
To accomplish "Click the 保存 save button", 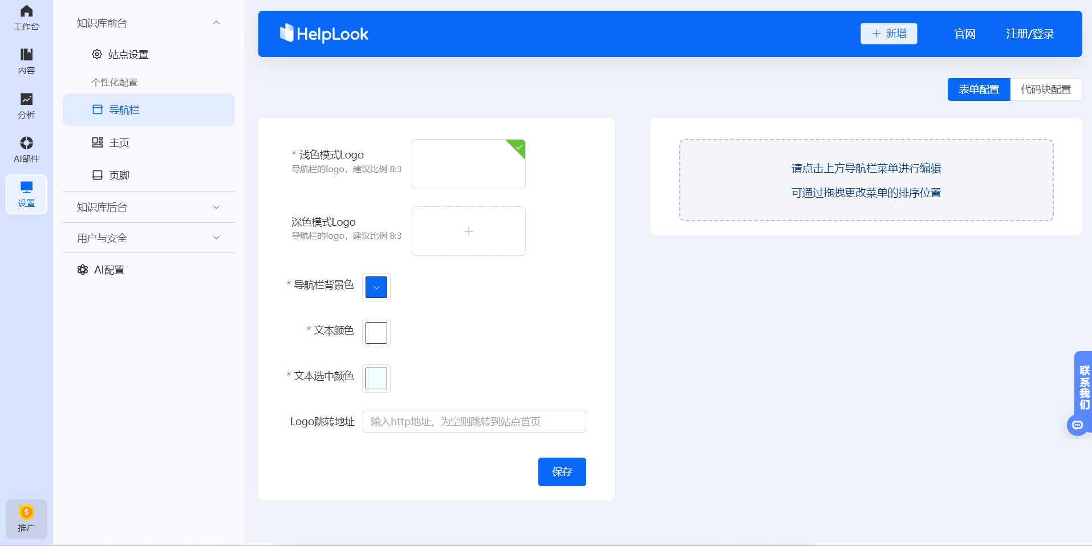I will click(562, 471).
